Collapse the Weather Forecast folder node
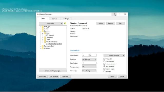Screen dimensions: 164x92 pyautogui.click(x=43, y=42)
